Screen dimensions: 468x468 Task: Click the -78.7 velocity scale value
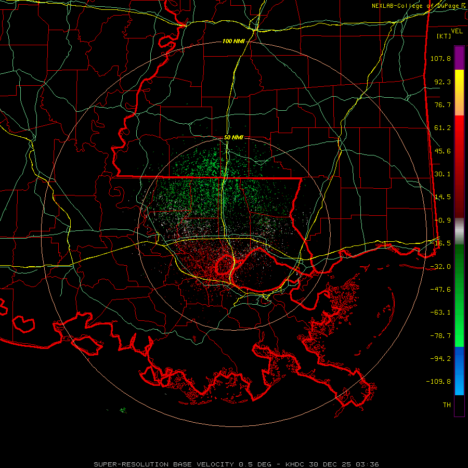coord(440,336)
